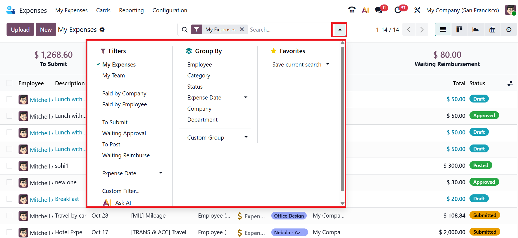Viewport: 518px width, 238px height.
Task: Select the Paid by Company filter
Action: pyautogui.click(x=124, y=94)
